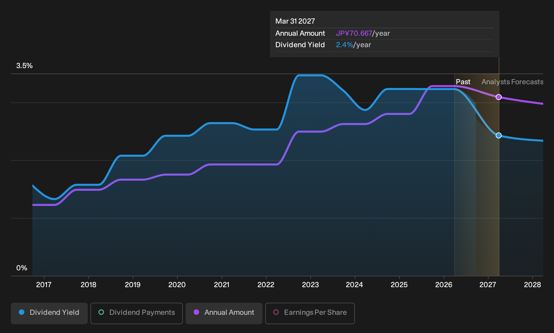Image resolution: width=554 pixels, height=333 pixels.
Task: Select the 2022 label on the x-axis
Action: [x=266, y=285]
